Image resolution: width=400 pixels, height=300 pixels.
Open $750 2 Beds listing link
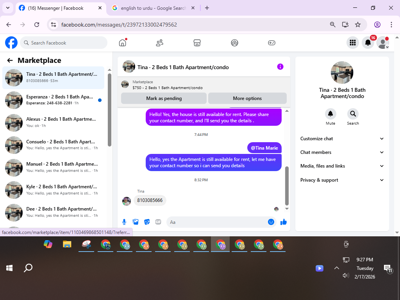click(167, 87)
